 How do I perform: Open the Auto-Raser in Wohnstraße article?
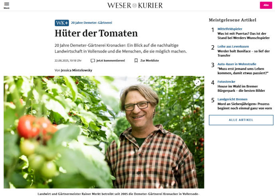click(243, 68)
